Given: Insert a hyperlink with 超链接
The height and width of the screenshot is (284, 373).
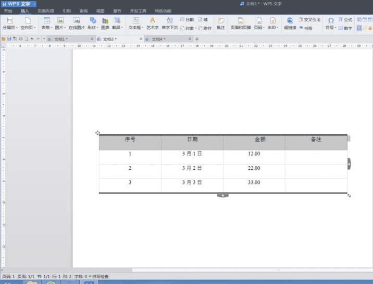Looking at the screenshot, I should pos(290,23).
